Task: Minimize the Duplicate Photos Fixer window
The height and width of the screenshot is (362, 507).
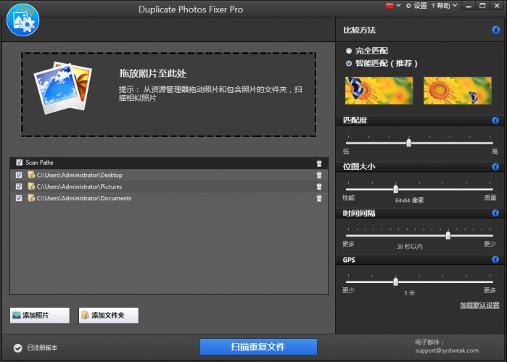Action: point(469,6)
